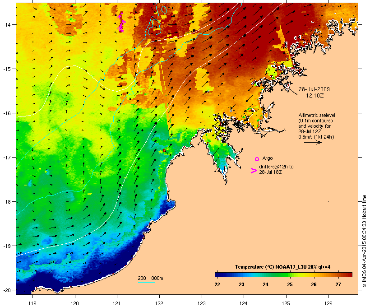Click the date label 28-Jul-2009
The height and width of the screenshot is (307, 370).
(x=314, y=89)
